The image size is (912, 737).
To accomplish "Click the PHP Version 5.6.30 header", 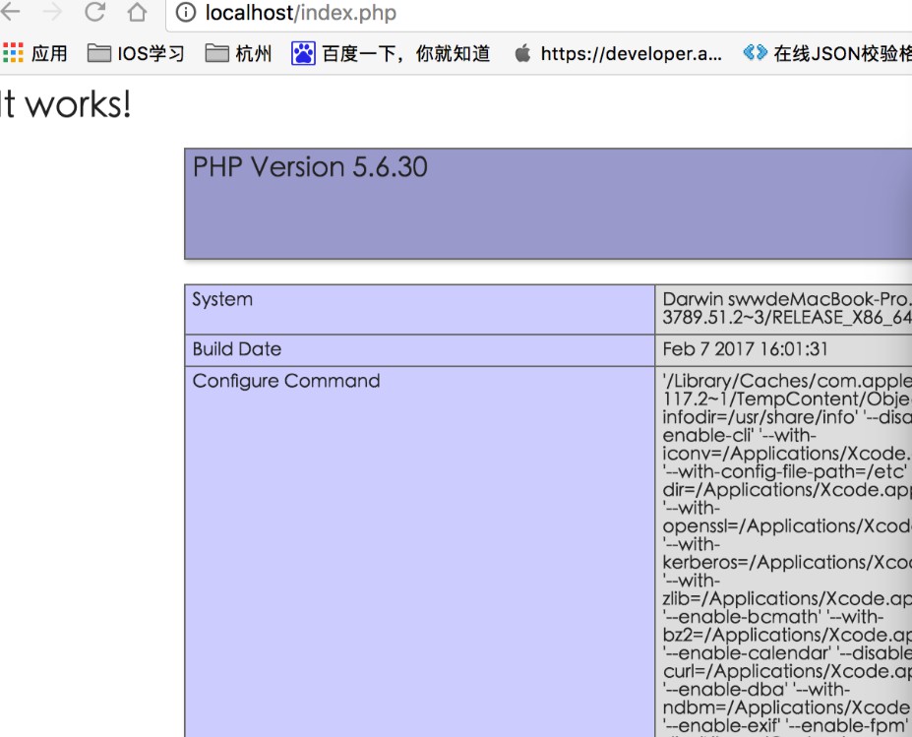I will point(310,167).
